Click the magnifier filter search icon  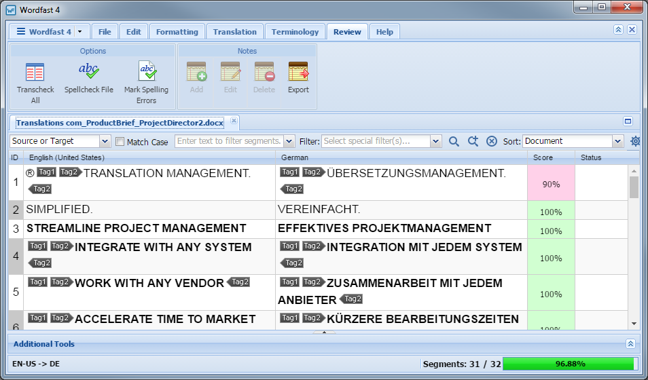(x=454, y=141)
